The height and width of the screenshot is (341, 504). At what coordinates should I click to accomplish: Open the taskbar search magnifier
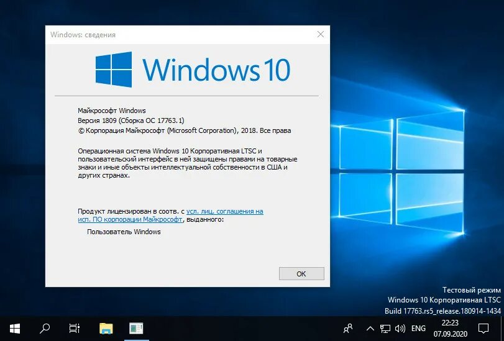(x=45, y=329)
